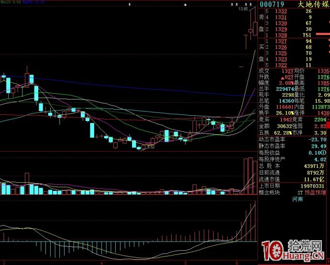
Task: Click the 外盘 value 116601
Action: point(285,107)
